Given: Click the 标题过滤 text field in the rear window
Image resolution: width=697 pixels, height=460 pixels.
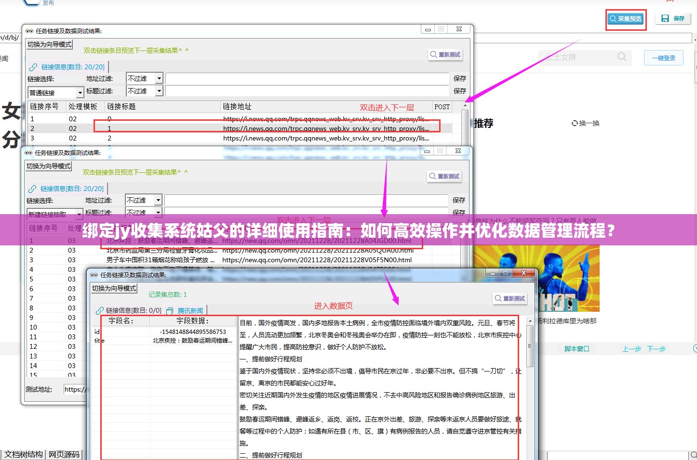Looking at the screenshot, I should 307,90.
